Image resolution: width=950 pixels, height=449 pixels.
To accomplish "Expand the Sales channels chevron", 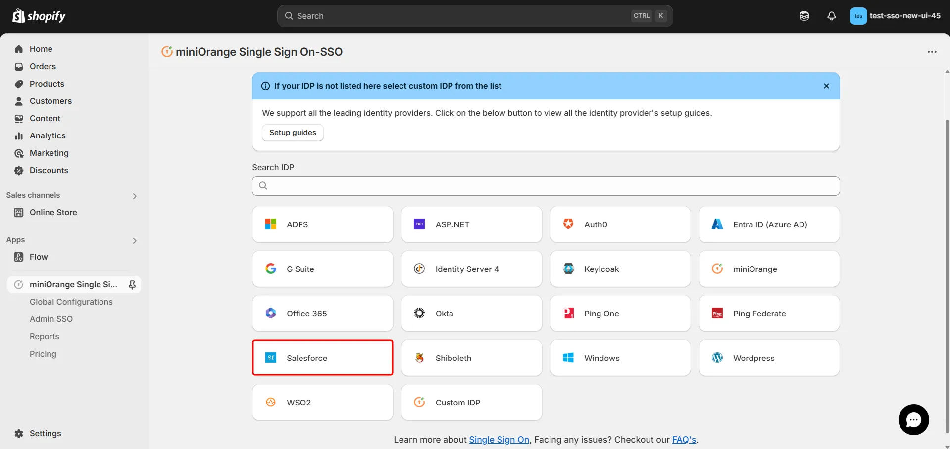I will 135,196.
